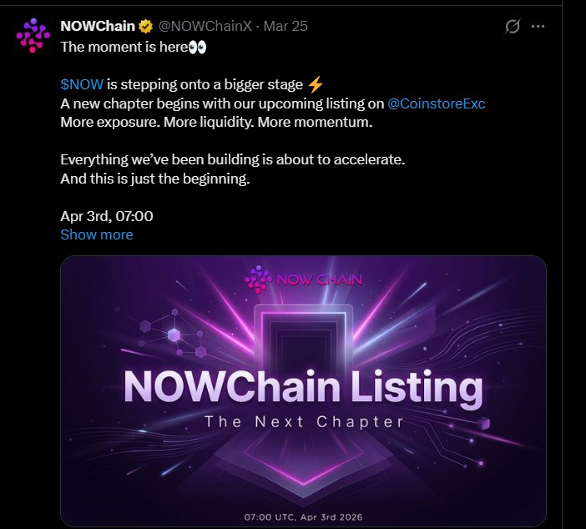Click "The Next Chapter" subtitle in the banner
The height and width of the screenshot is (529, 586).
(x=304, y=422)
